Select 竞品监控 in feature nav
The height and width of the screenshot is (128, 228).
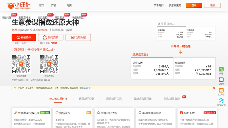coord(42,18)
